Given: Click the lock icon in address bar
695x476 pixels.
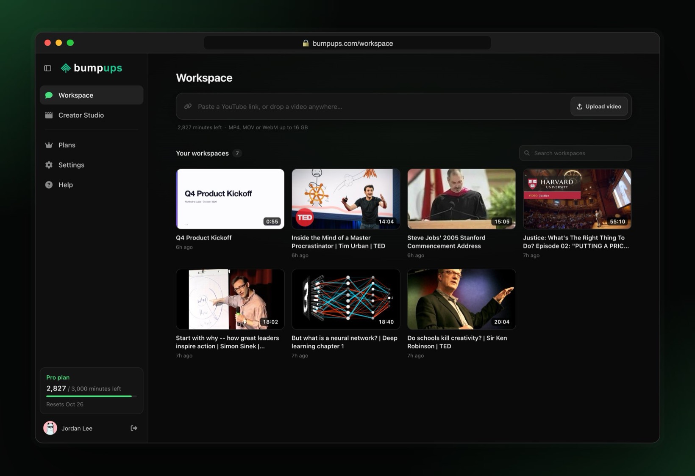Looking at the screenshot, I should (306, 43).
